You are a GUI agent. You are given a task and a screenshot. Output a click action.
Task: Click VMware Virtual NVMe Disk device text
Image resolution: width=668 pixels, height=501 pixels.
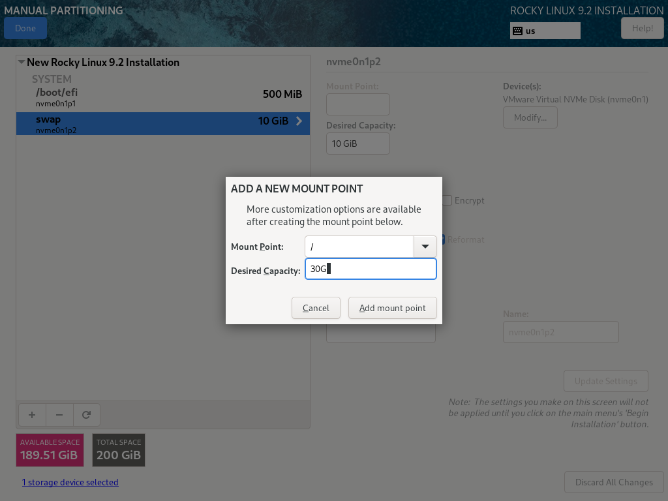575,99
